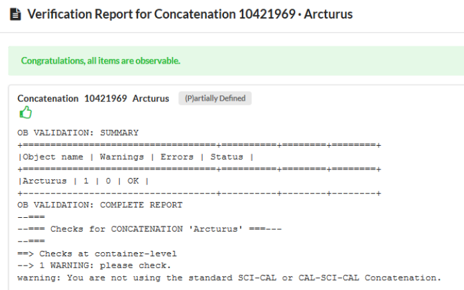Click the green thumbs-up icon
Viewport: 464px width, 290px height.
pyautogui.click(x=25, y=112)
